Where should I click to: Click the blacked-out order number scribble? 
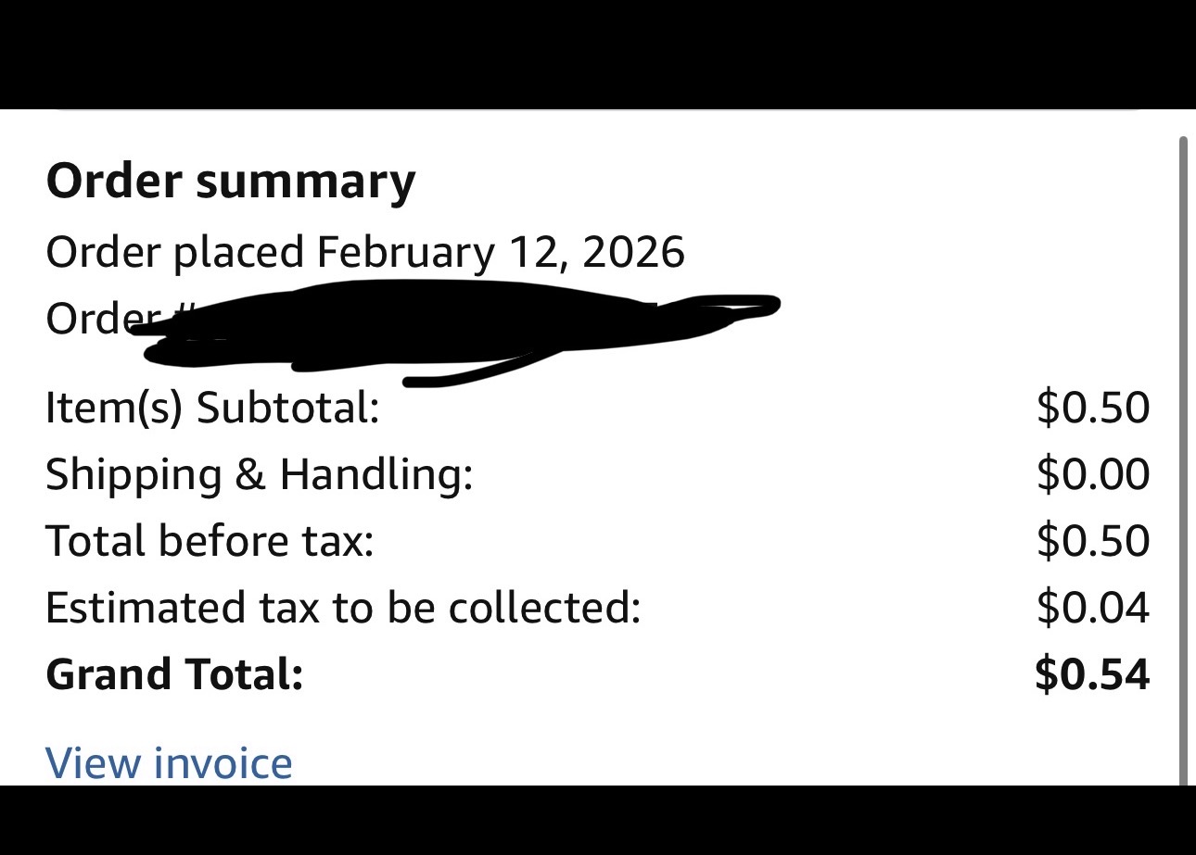(445, 329)
